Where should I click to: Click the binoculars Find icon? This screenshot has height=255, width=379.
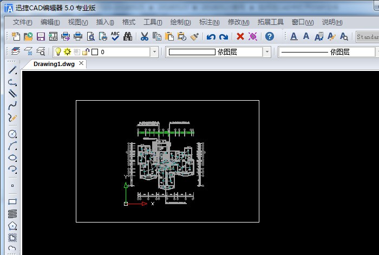[x=128, y=37]
